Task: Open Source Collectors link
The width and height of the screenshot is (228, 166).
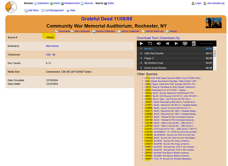Action: click(x=106, y=31)
